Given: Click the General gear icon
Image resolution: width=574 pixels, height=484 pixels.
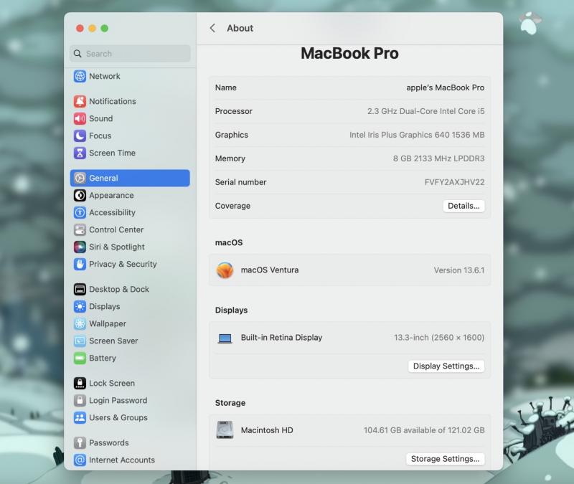Looking at the screenshot, I should tap(80, 178).
